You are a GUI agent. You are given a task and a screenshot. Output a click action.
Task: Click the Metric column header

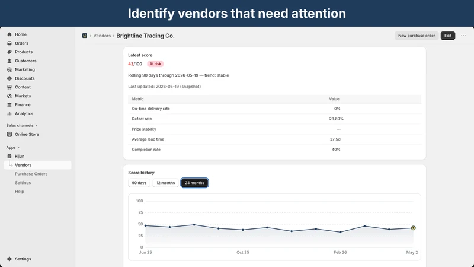137,99
